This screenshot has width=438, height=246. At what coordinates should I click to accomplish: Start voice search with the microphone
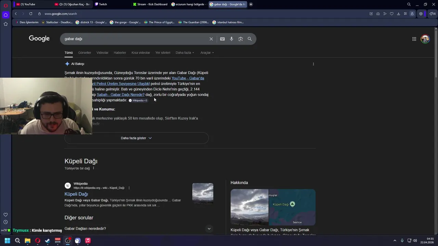click(x=232, y=39)
